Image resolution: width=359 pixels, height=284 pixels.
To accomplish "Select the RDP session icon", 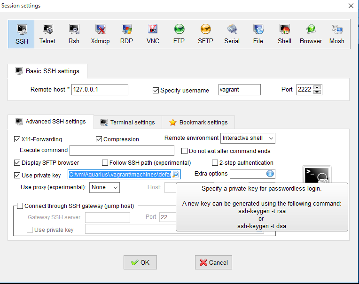I will coord(126,34).
